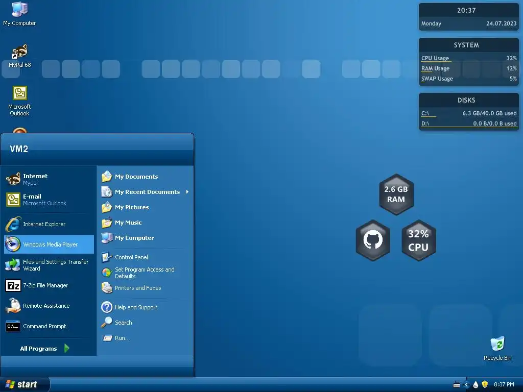Click the 32% CPU hexagon widget

tap(419, 240)
